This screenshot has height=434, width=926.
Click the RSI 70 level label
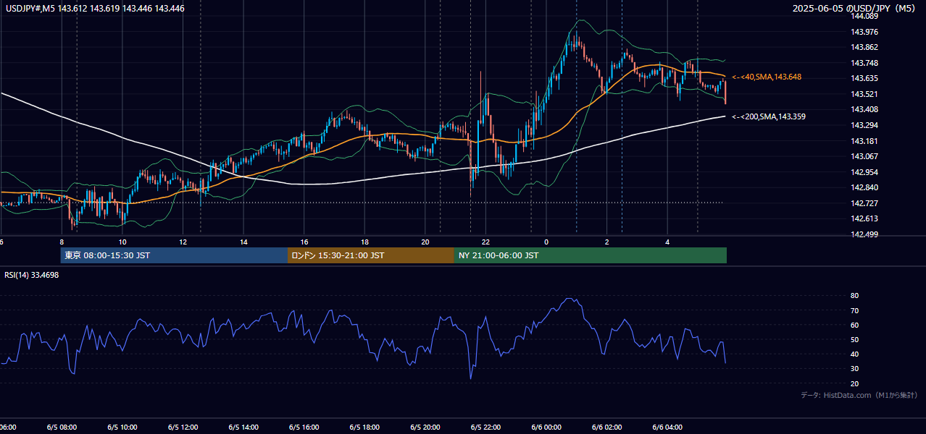click(855, 310)
